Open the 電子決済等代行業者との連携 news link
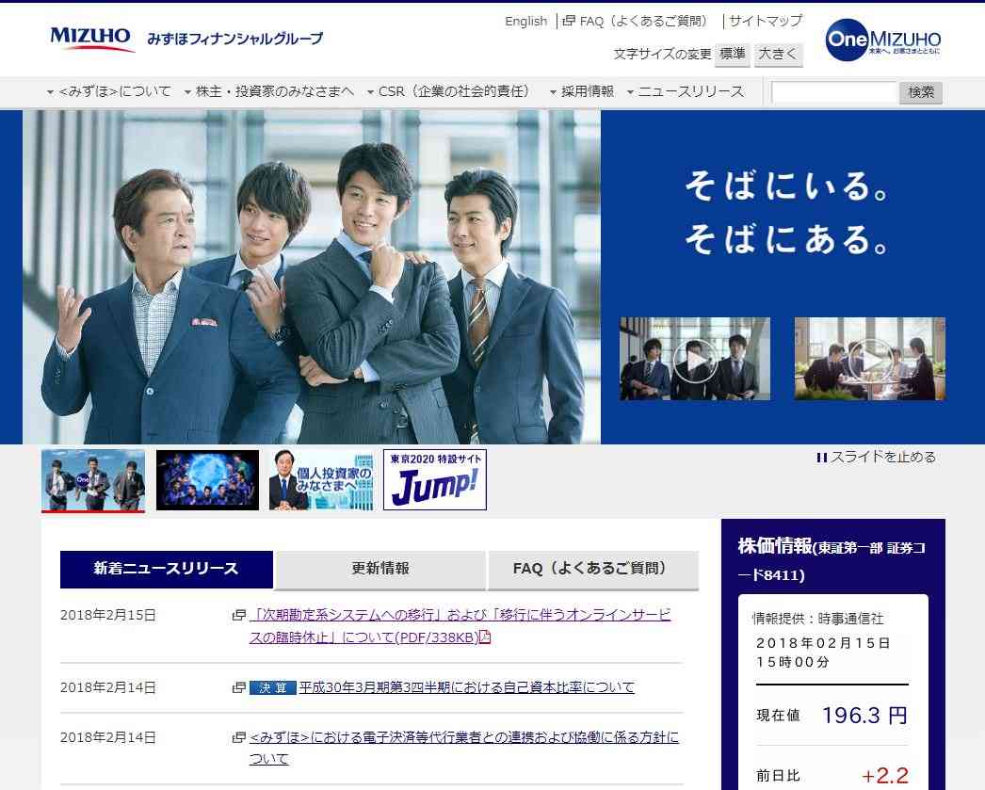This screenshot has width=985, height=790. (x=464, y=748)
